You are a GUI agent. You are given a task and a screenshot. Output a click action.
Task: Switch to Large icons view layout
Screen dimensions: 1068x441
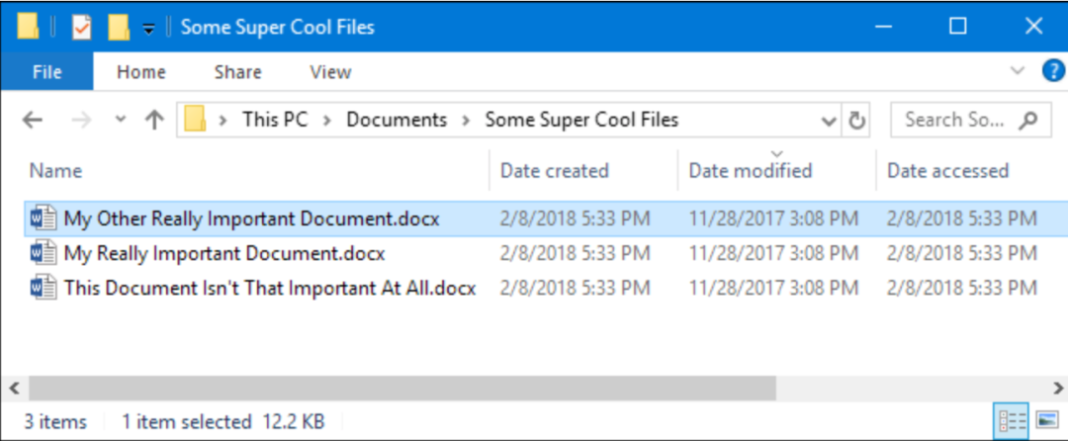pos(1047,420)
